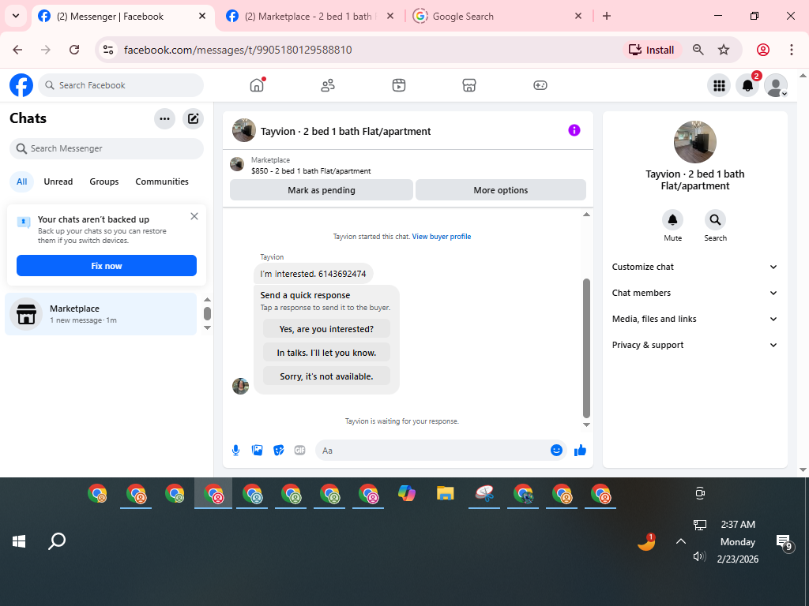Viewport: 809px width, 606px height.
Task: Open the Marketplace storefront icon in top navigation
Action: (x=469, y=85)
